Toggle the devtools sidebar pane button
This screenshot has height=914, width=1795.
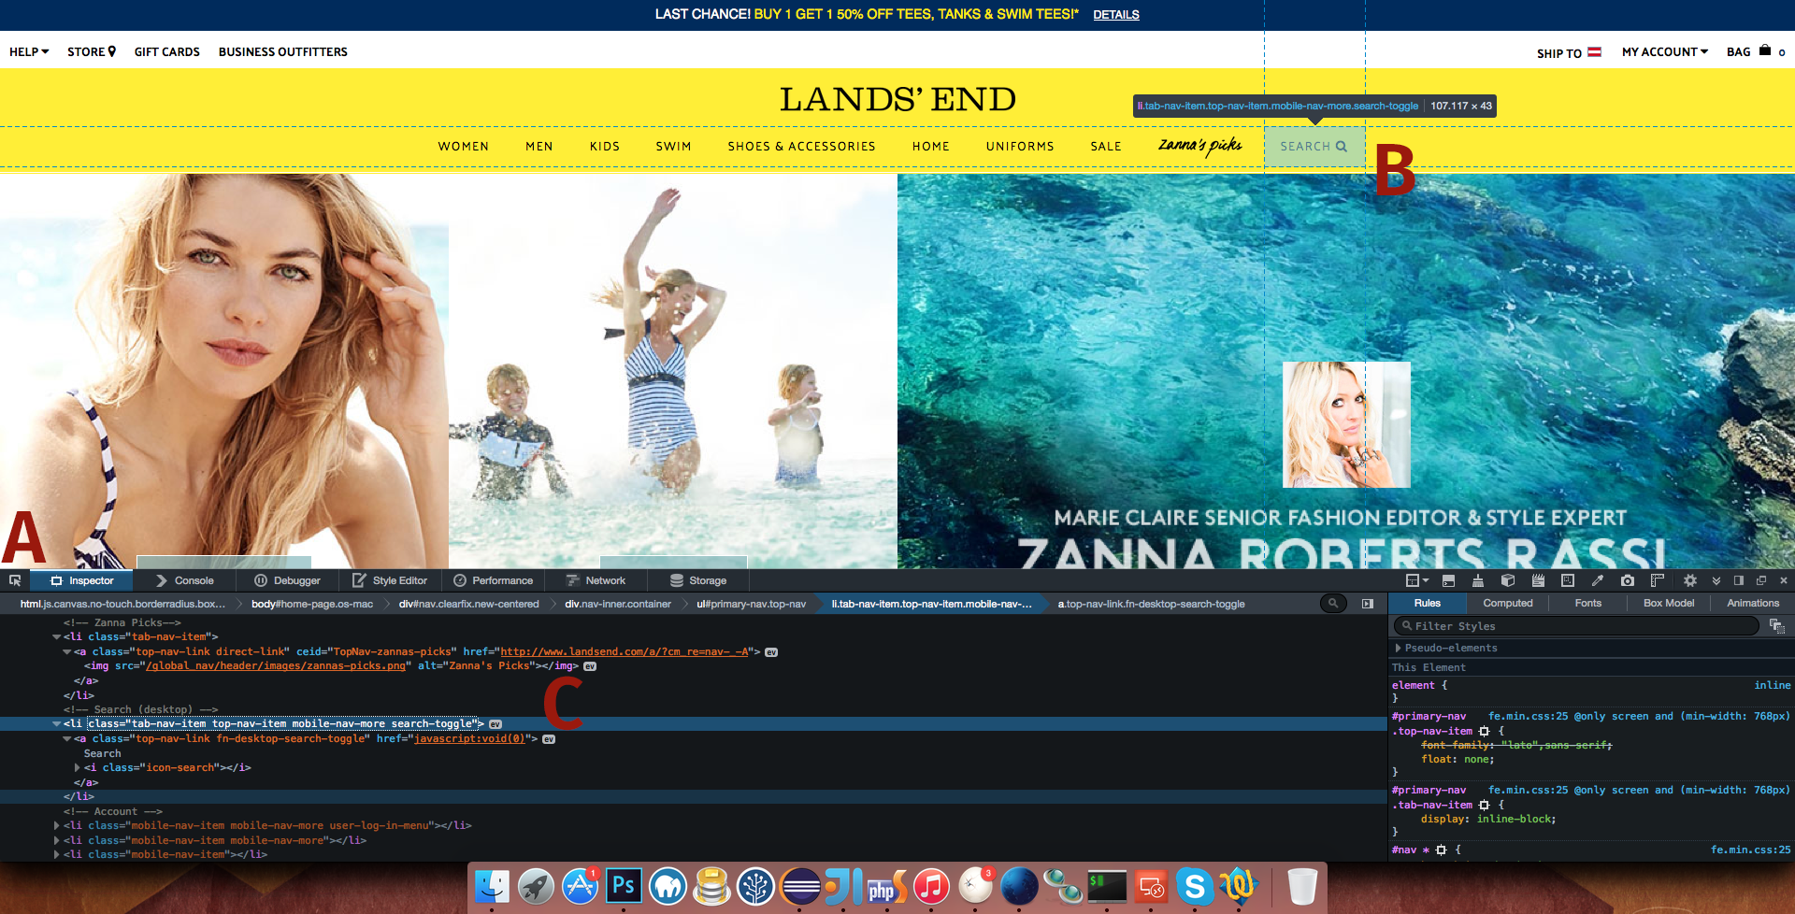pyautogui.click(x=1368, y=604)
